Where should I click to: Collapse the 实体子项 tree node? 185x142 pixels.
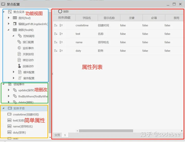(3, 108)
